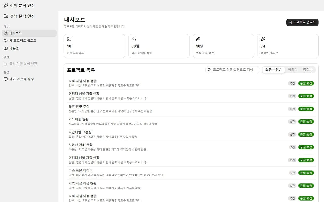Open the 시간대별 교통량 project
324x202 pixels.
pyautogui.click(x=191, y=134)
